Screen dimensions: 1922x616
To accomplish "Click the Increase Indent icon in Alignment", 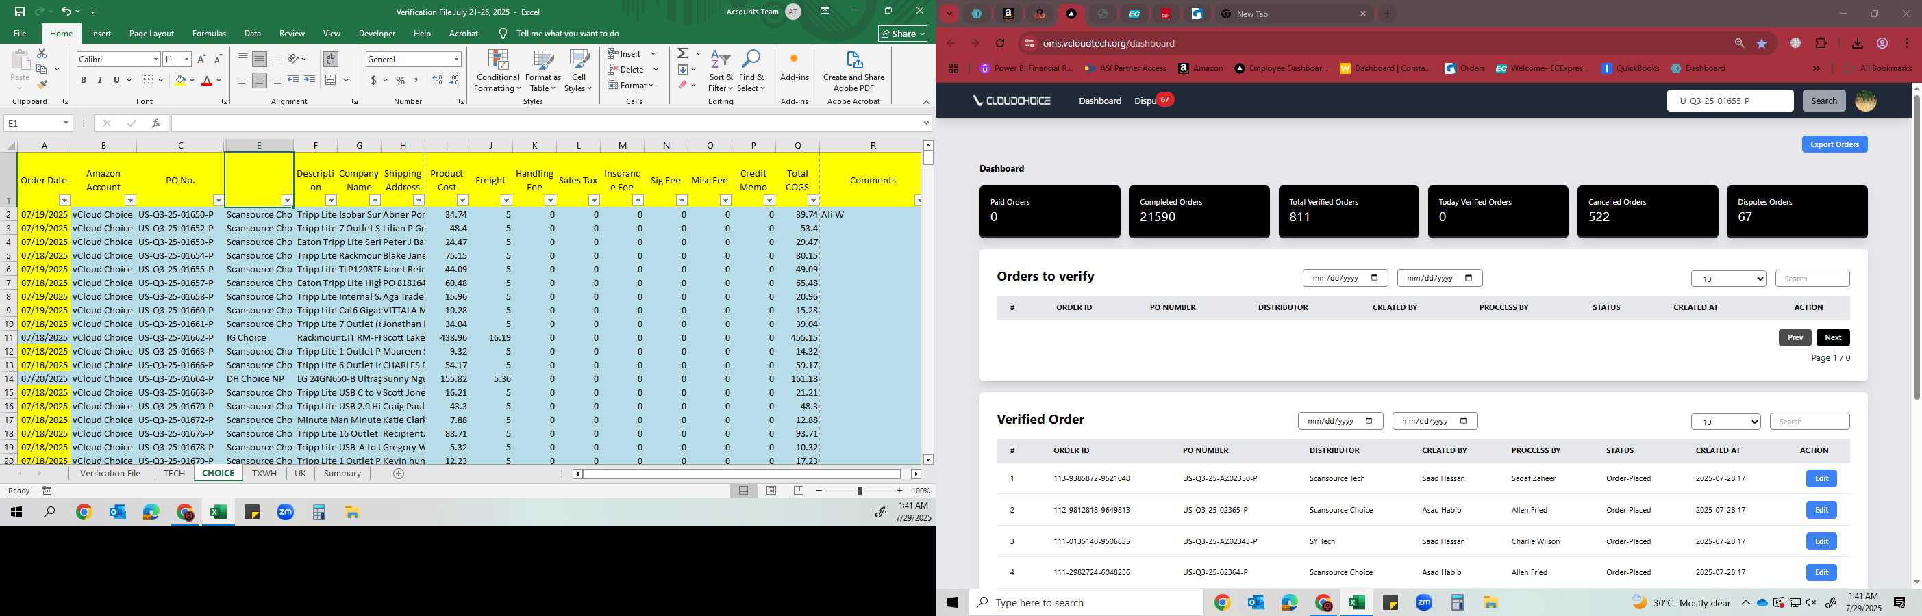I will pyautogui.click(x=310, y=80).
